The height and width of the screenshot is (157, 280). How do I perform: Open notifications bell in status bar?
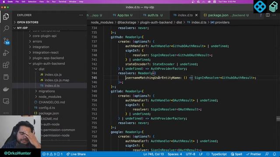274,154
